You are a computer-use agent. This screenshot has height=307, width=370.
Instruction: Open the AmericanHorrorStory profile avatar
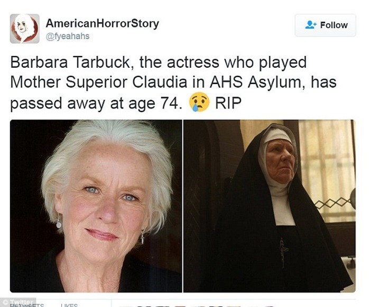point(24,29)
